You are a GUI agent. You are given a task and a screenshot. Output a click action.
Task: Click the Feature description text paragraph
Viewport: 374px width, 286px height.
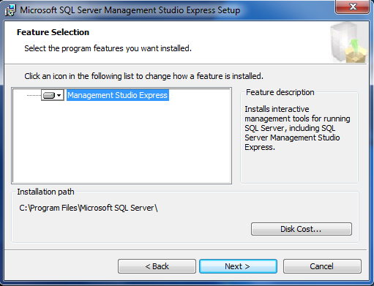[x=297, y=128]
